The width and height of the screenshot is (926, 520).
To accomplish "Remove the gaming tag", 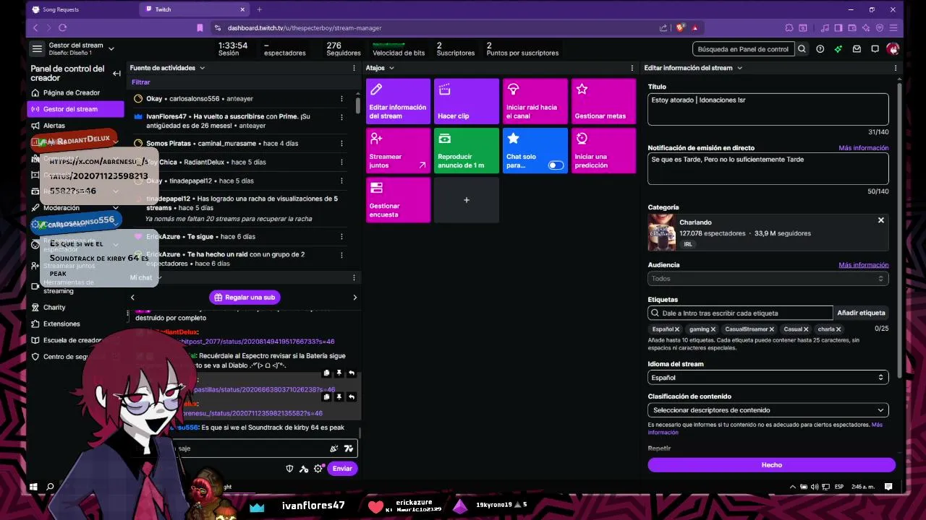I will click(x=713, y=329).
